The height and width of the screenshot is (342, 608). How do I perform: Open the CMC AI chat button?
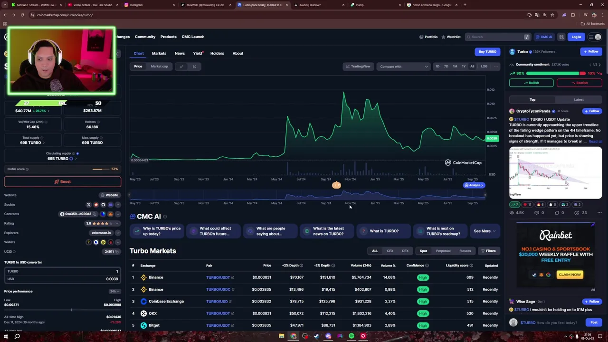tap(544, 37)
